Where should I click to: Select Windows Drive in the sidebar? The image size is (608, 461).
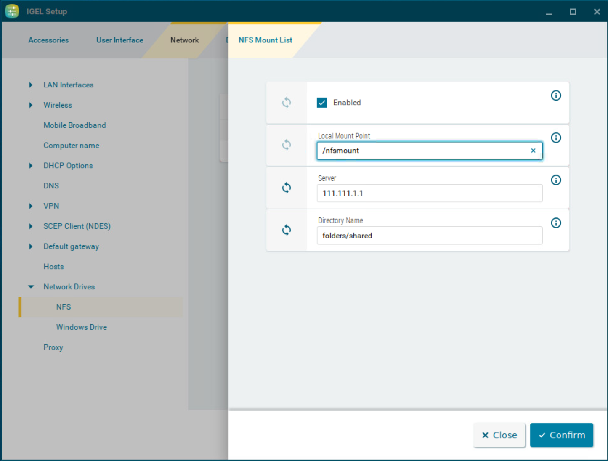[x=82, y=327]
